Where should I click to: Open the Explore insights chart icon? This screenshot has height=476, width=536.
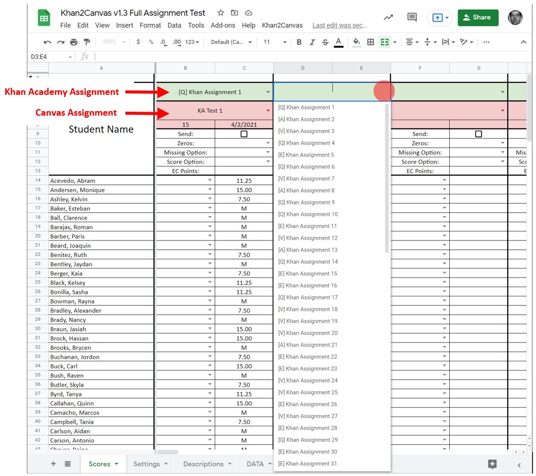tap(388, 17)
